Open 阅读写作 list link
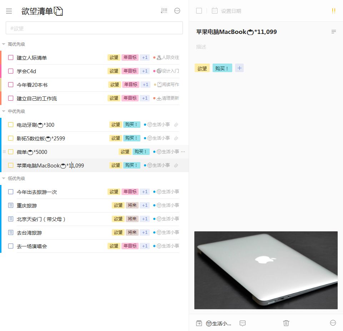The image size is (343, 331). 168,85
